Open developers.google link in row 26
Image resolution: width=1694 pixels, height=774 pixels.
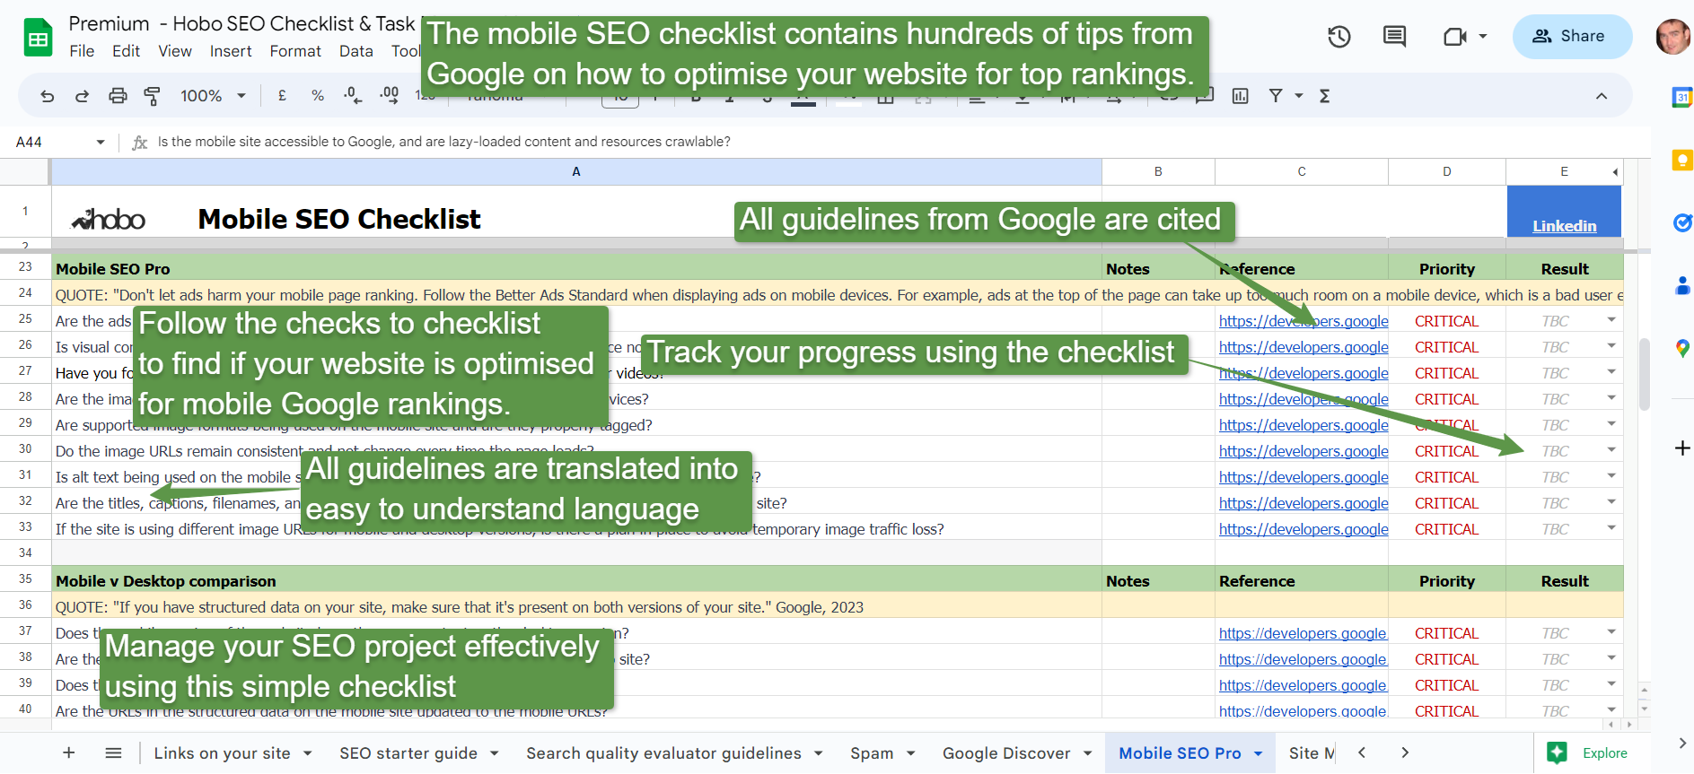[1303, 347]
